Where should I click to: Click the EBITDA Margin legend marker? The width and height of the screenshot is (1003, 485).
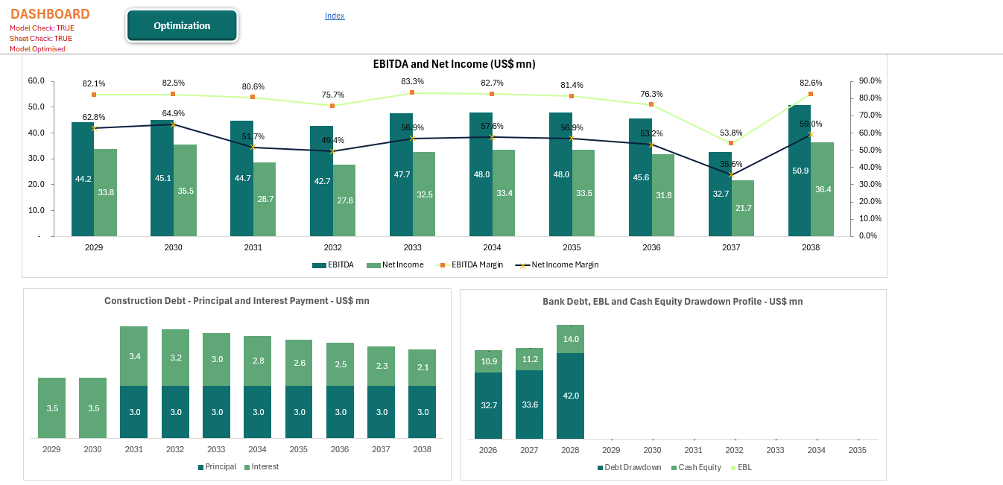click(x=443, y=264)
